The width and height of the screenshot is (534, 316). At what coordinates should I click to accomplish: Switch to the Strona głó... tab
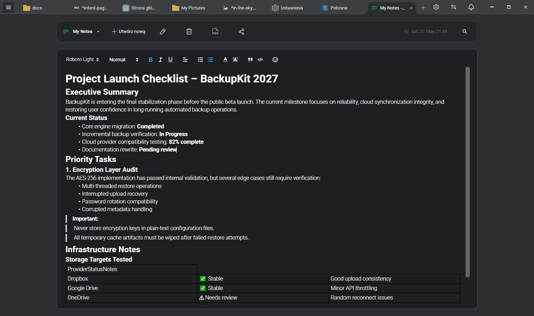(x=139, y=8)
